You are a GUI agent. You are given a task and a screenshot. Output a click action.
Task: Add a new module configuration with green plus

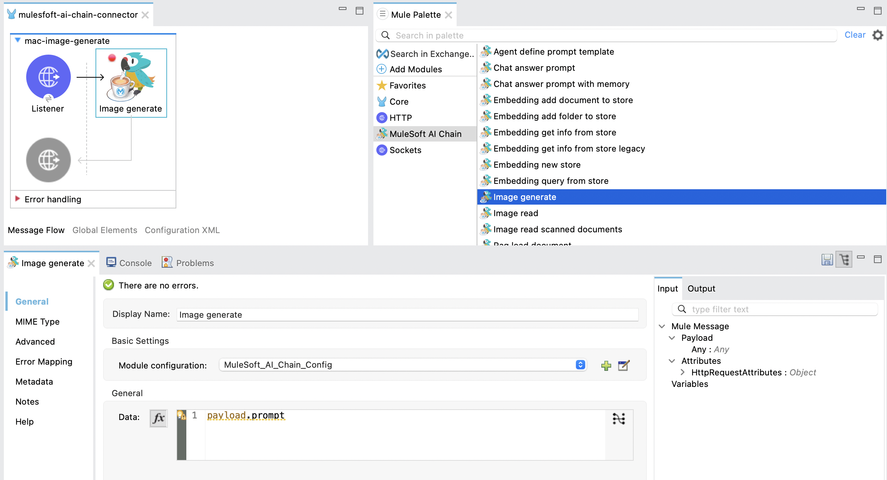click(606, 365)
